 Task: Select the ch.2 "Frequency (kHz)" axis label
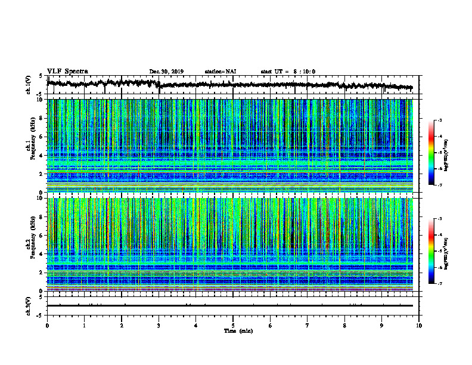(33, 237)
